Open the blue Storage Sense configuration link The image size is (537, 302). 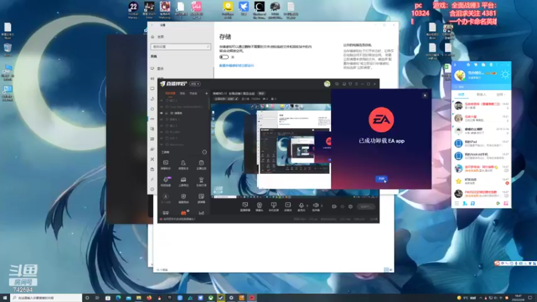(237, 65)
